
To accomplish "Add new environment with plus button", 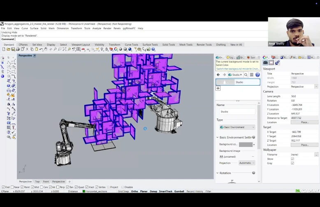I will pos(218,88).
